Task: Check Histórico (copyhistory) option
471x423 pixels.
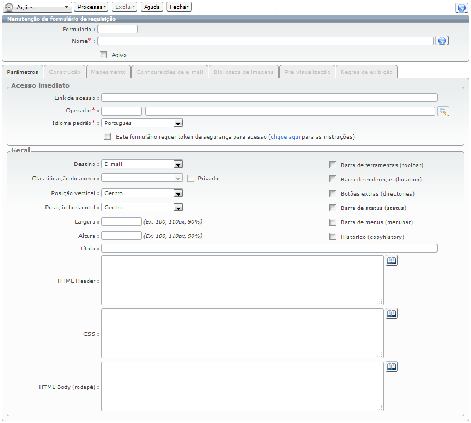Action: (x=332, y=237)
